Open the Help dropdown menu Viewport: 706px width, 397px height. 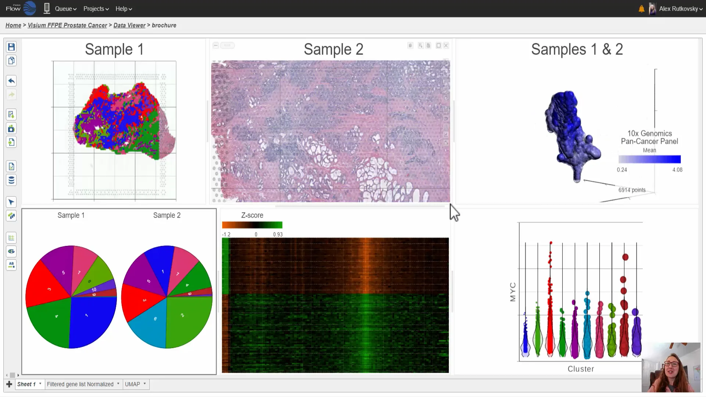tap(124, 9)
